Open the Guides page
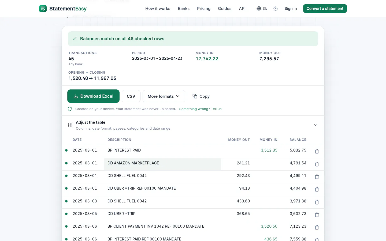This screenshot has width=386, height=241. coord(225,9)
